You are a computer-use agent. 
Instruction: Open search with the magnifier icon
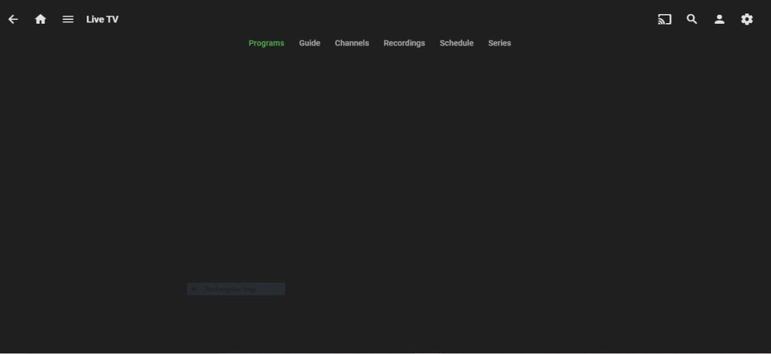coord(692,19)
